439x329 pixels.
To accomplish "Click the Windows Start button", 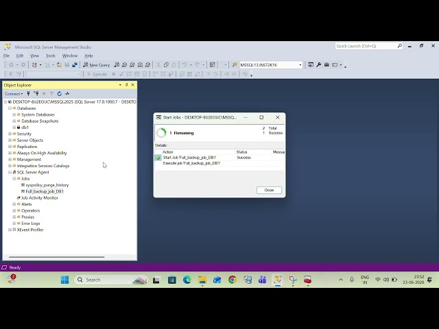I will pos(64,280).
